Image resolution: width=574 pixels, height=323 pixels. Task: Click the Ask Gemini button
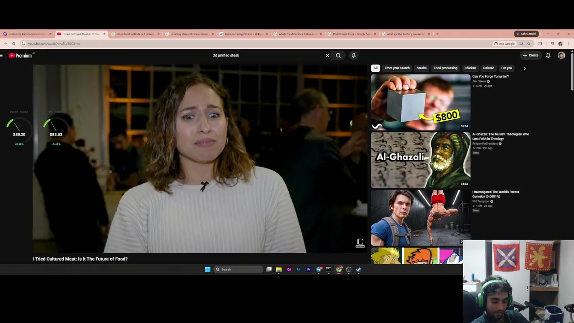[x=526, y=34]
